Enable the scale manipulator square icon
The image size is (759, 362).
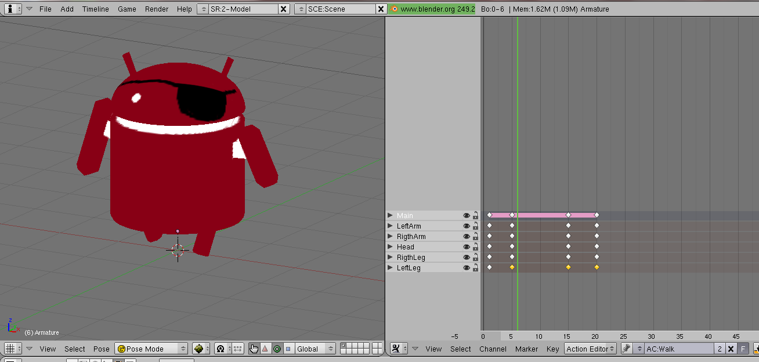[288, 349]
